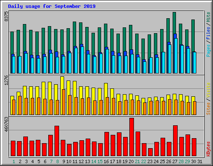The height and width of the screenshot is (166, 213).
Task: Click day 9 on the date axis
Action: (x=64, y=161)
